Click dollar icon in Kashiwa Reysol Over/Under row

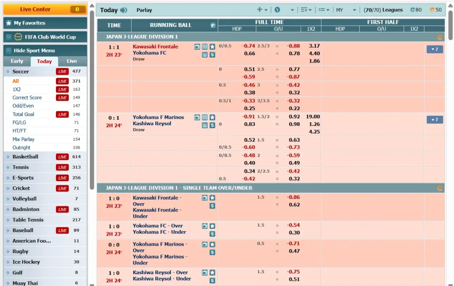(x=212, y=281)
